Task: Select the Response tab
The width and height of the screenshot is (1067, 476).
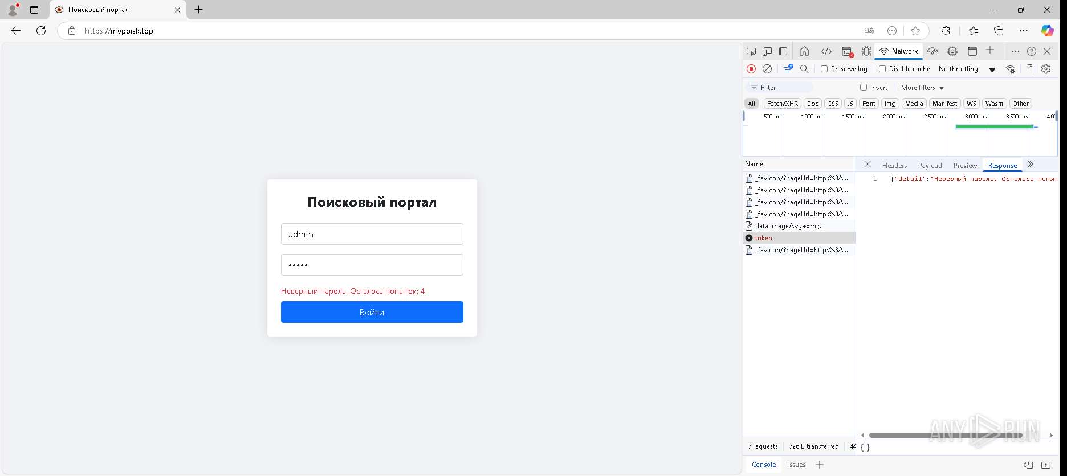Action: 1002,166
